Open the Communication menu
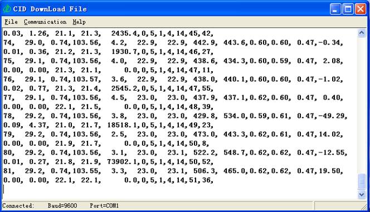Screen dimensions: 370x212 point(45,22)
